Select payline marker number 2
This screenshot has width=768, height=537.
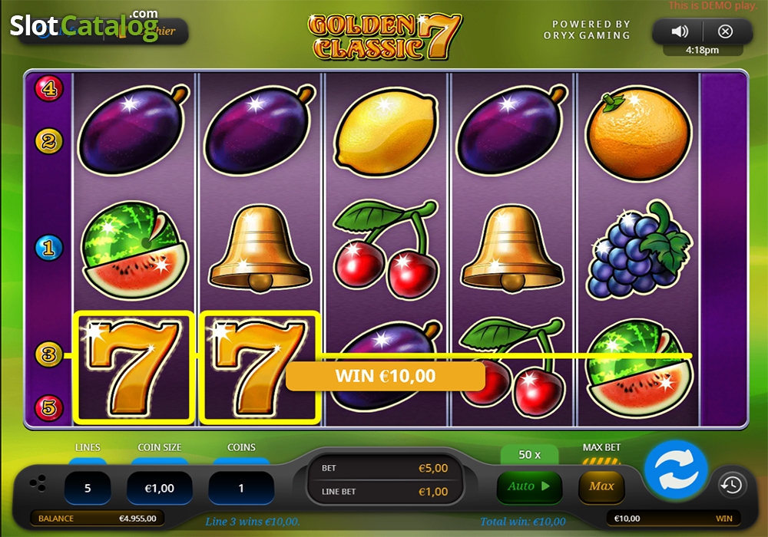tap(48, 141)
